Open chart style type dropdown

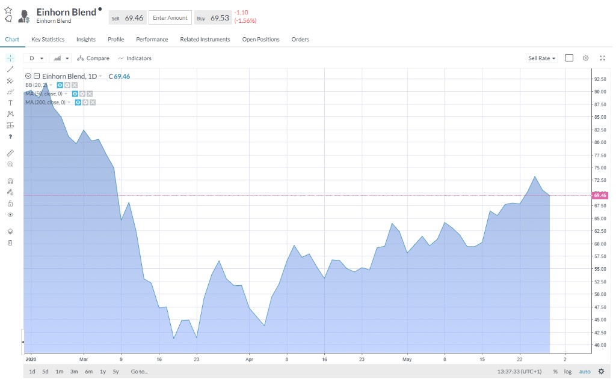pyautogui.click(x=61, y=58)
